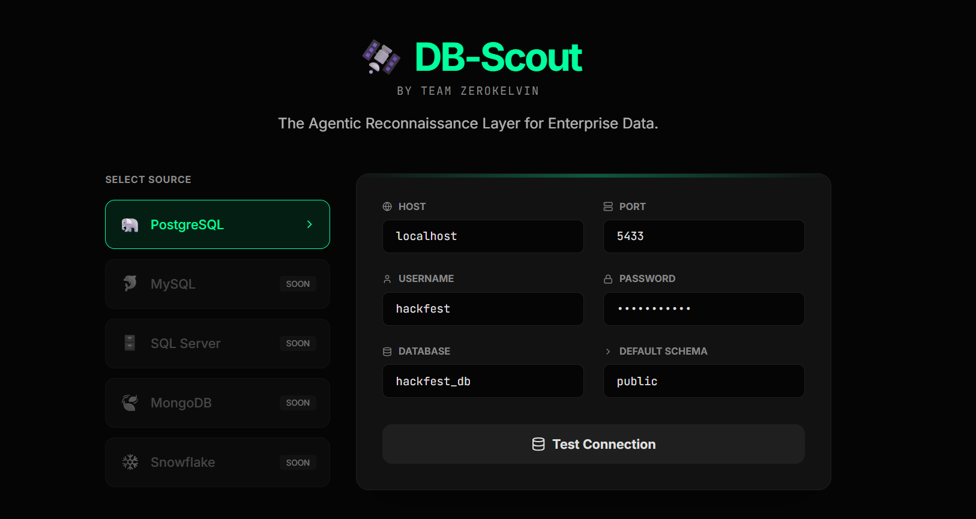This screenshot has width=976, height=519.
Task: Click the chevron beside DEFAULT SCHEMA
Action: tap(607, 350)
